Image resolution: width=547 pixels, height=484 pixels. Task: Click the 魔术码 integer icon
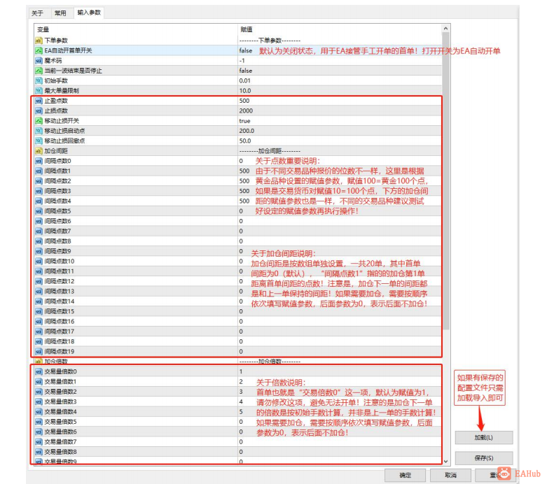coord(39,61)
